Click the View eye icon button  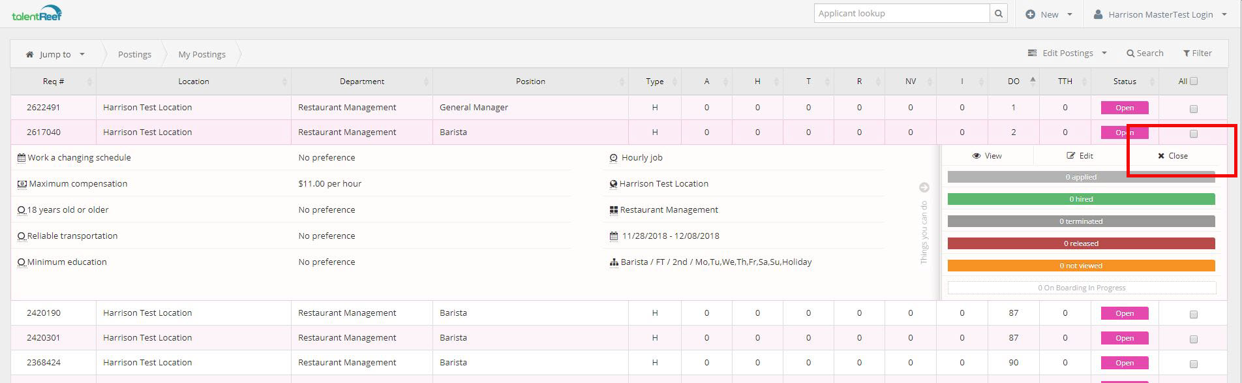coord(987,156)
